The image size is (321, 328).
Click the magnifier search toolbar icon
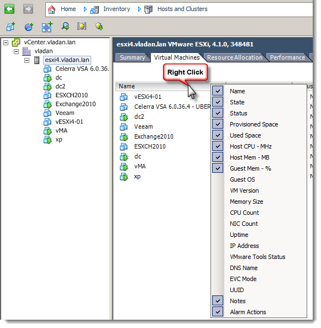pos(65,27)
